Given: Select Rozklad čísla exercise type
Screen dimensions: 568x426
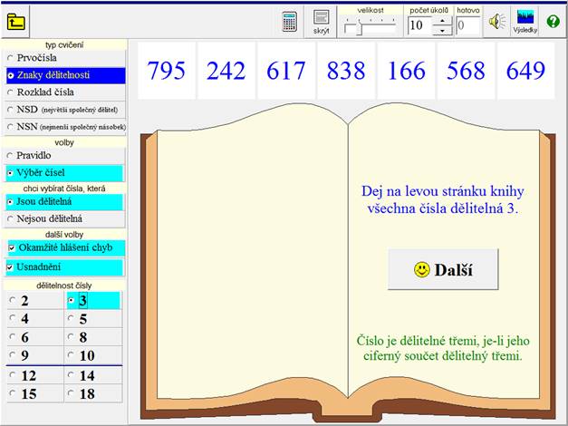Looking at the screenshot, I should (x=65, y=92).
